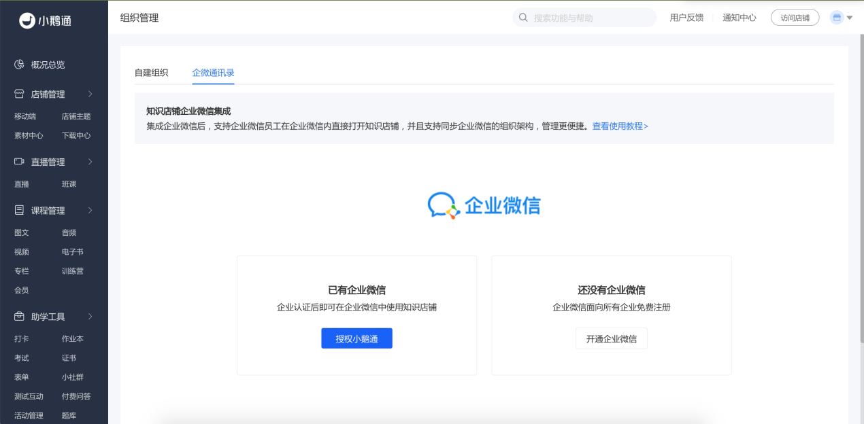Open the account dropdown arrow
This screenshot has height=424, width=864.
[850, 18]
